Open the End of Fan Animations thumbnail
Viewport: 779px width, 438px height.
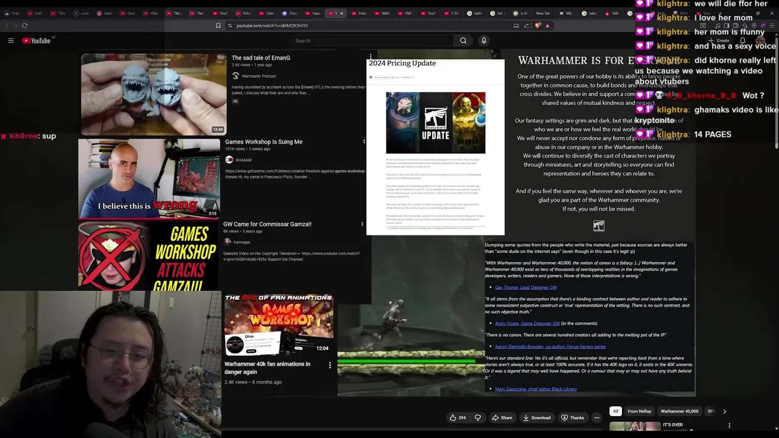tap(278, 326)
